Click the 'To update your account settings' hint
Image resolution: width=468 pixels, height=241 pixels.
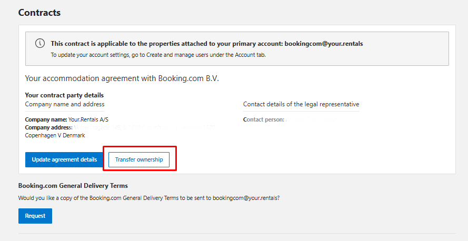coord(158,55)
